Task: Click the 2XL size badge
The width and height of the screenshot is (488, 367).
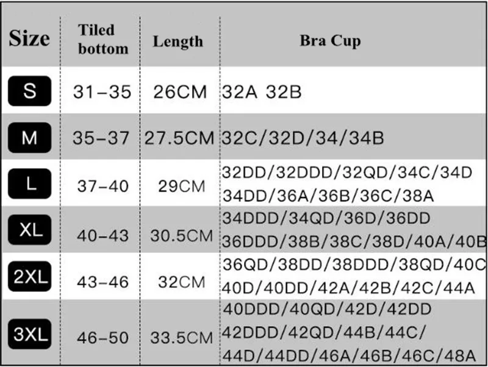Action: [29, 276]
